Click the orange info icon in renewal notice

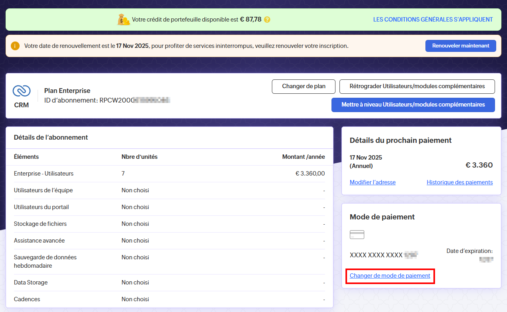click(15, 46)
